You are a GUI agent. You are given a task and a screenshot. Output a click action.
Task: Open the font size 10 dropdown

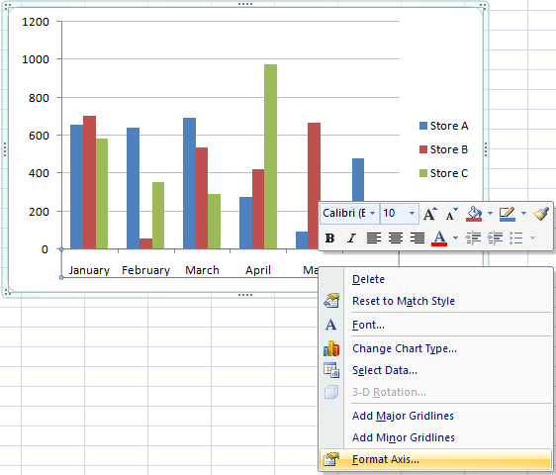(412, 213)
